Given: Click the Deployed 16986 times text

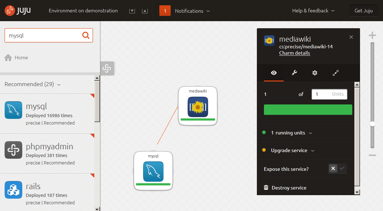Looking at the screenshot, I should [49, 116].
